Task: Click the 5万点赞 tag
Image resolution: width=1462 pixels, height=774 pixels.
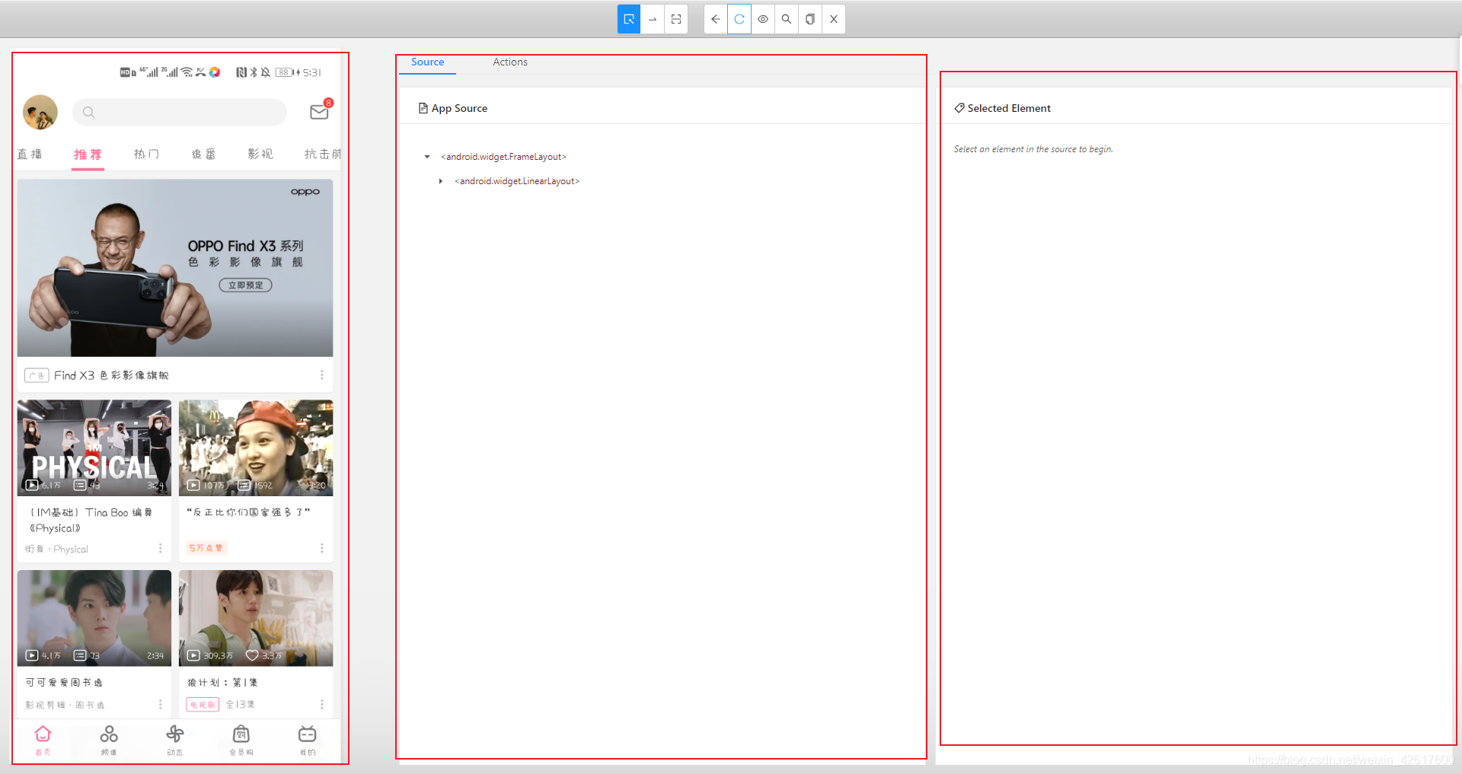Action: [x=206, y=548]
